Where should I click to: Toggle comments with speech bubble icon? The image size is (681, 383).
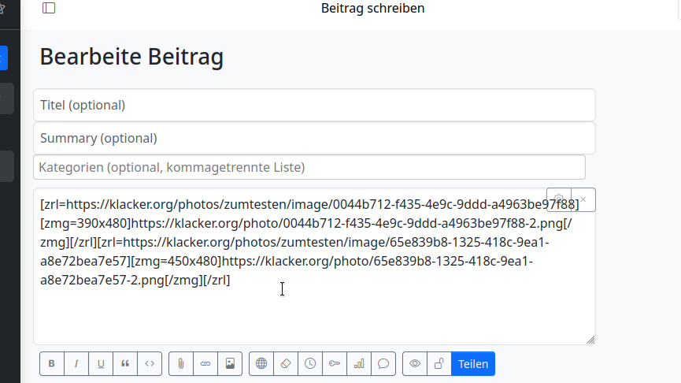click(383, 364)
